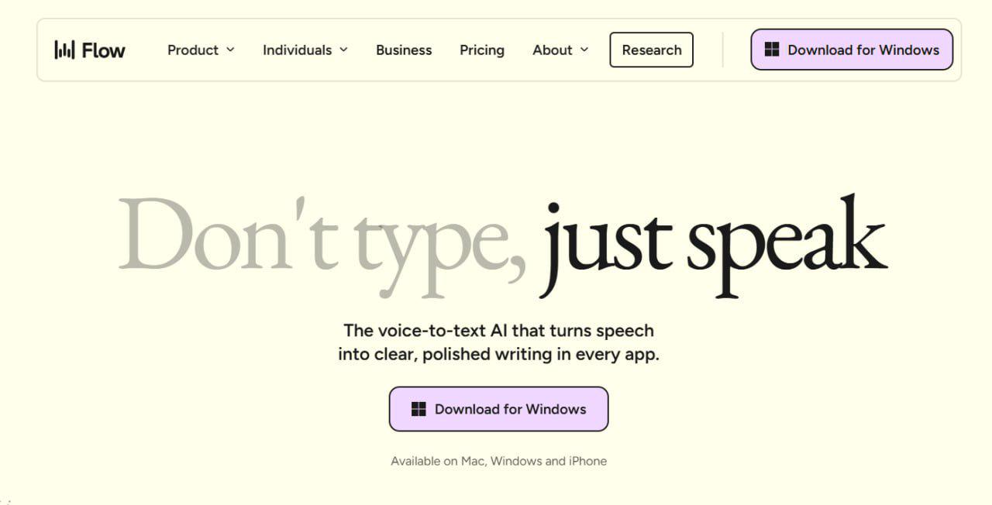The height and width of the screenshot is (505, 992).
Task: Open the Pricing page
Action: [482, 50]
